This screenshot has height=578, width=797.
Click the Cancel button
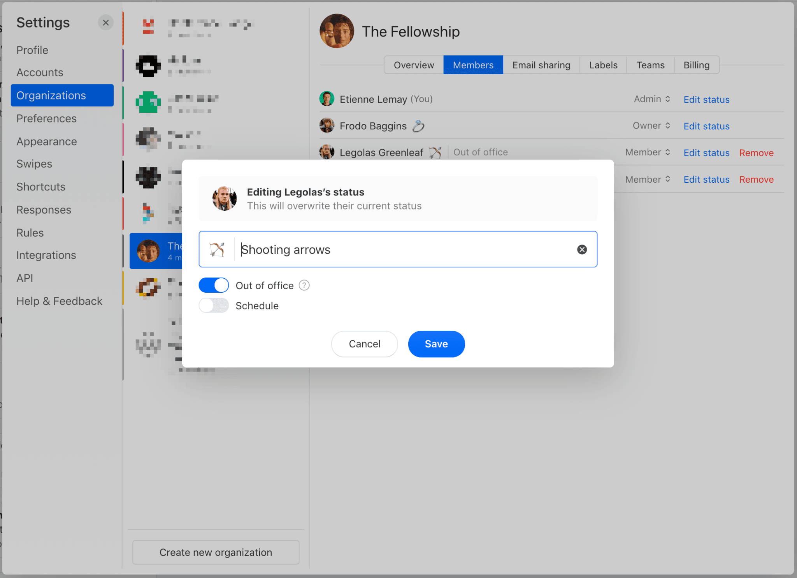364,344
